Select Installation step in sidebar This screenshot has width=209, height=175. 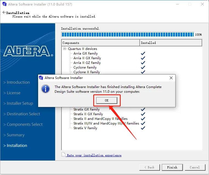point(15,145)
